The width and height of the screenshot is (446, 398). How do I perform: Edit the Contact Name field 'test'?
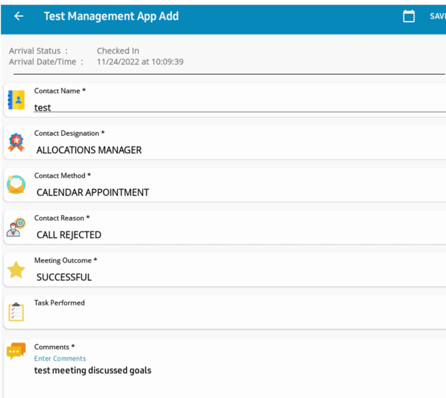(240, 108)
